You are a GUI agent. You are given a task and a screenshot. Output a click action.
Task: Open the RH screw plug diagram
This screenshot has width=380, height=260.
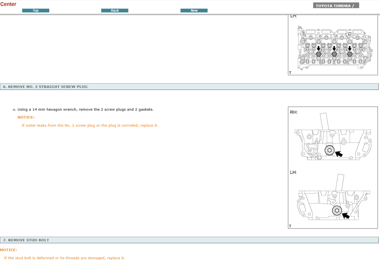332,138
